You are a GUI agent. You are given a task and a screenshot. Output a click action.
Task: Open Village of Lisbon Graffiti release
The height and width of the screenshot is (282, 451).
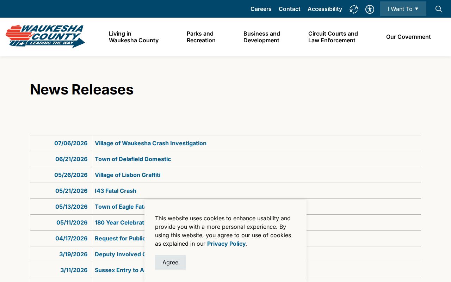(128, 175)
